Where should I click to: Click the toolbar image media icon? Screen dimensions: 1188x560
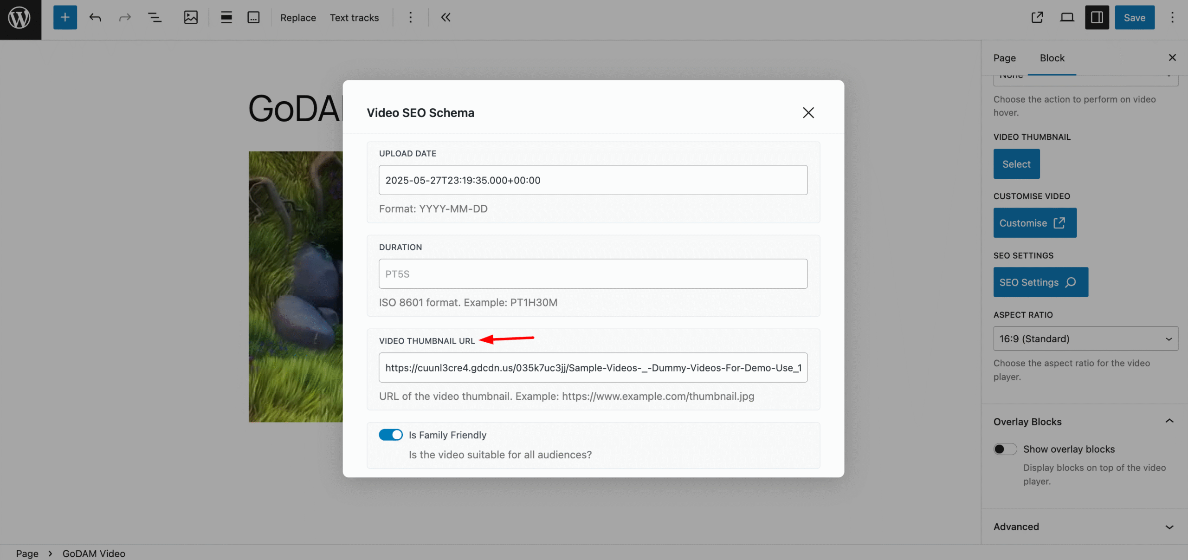pyautogui.click(x=191, y=18)
